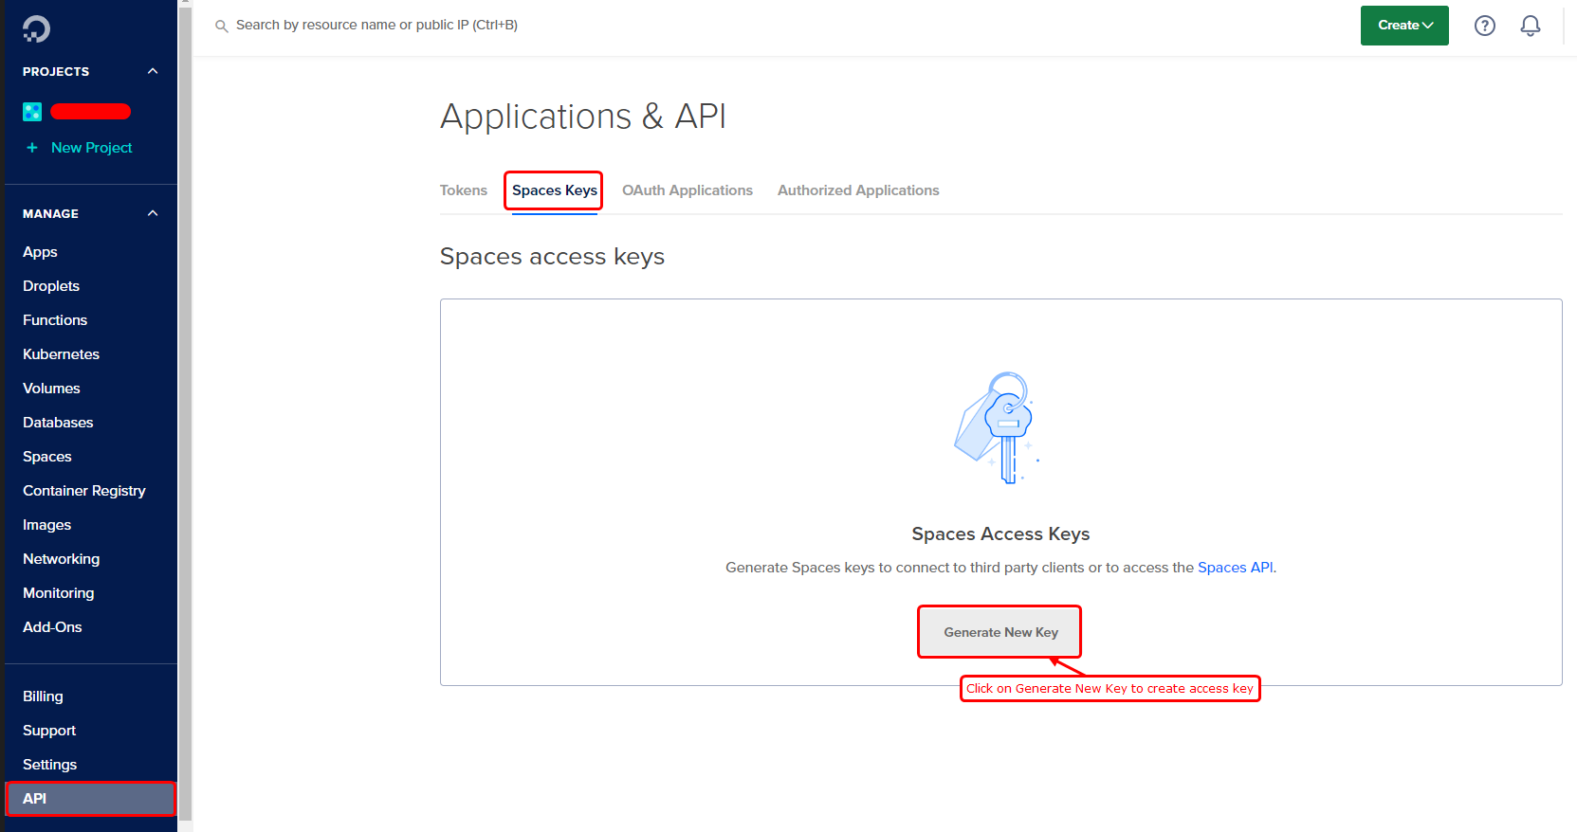Focus the resource search input field
The width and height of the screenshot is (1577, 832).
(376, 26)
